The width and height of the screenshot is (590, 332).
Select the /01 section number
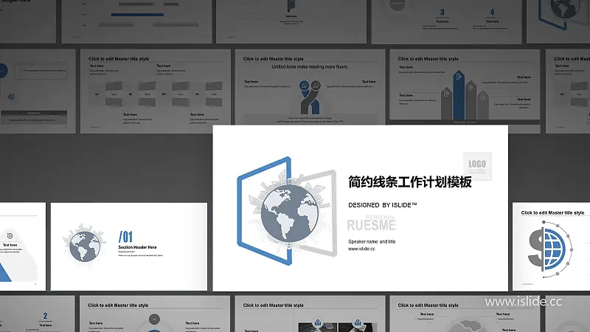click(x=125, y=237)
